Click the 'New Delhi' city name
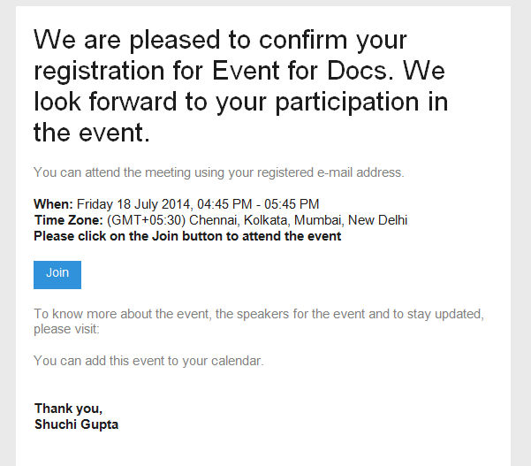This screenshot has height=466, width=531. coord(377,220)
